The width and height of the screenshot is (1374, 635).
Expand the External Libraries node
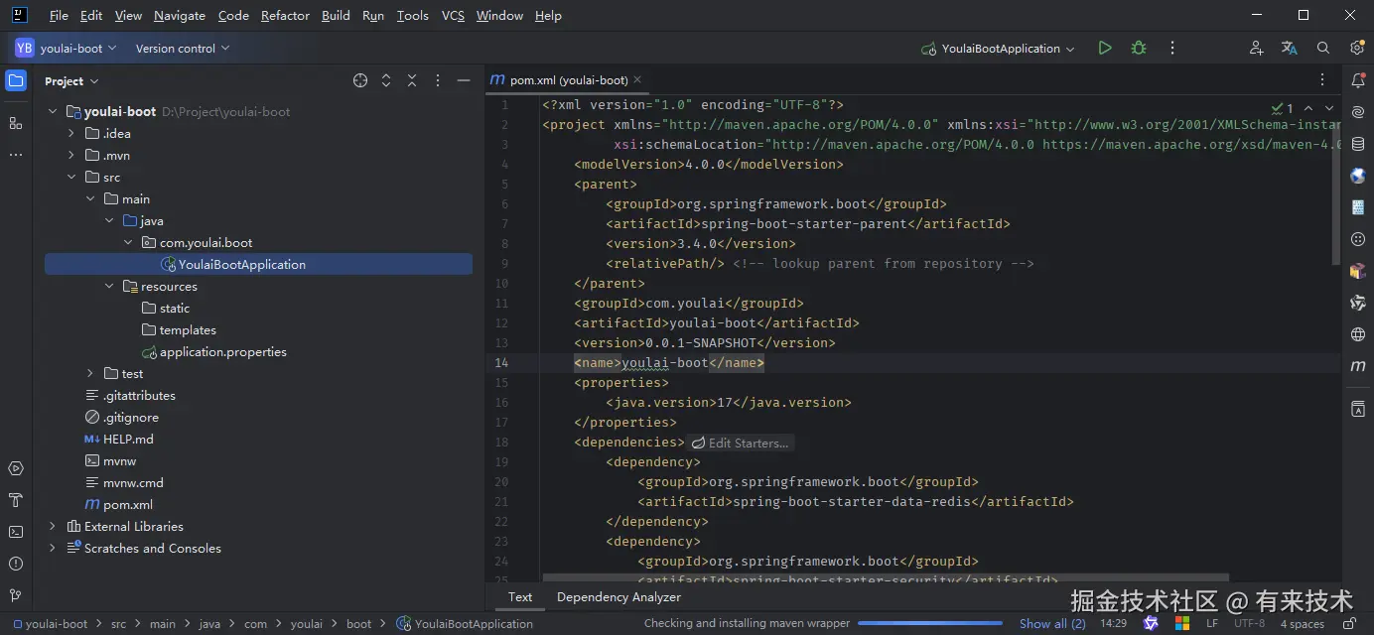(x=53, y=527)
